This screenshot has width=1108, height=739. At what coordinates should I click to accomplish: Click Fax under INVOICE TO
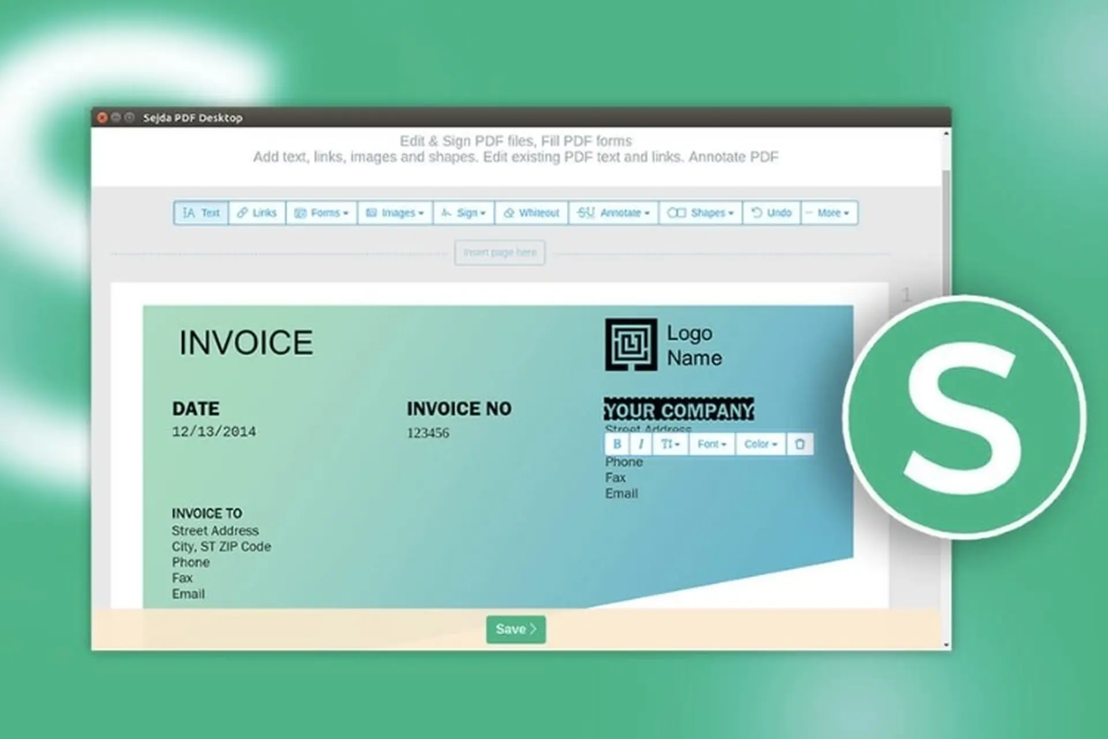182,578
